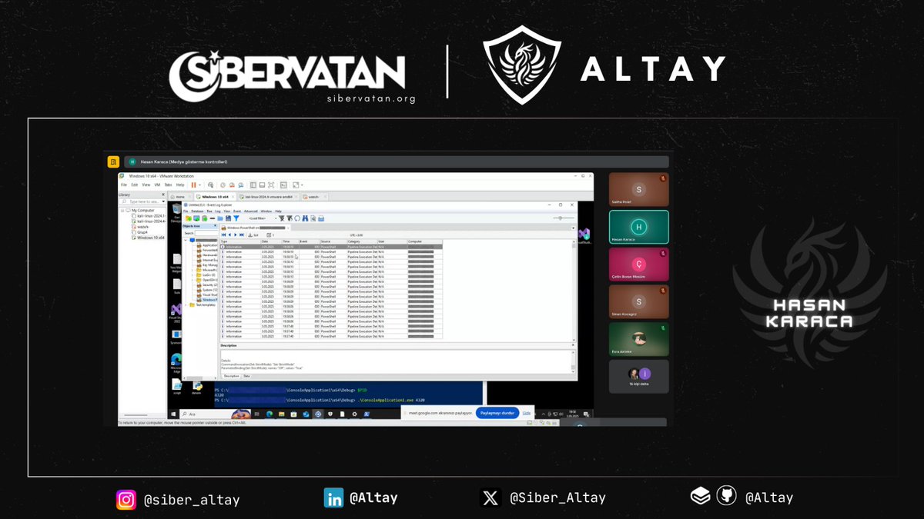This screenshot has width=924, height=519.
Task: Open VMware console view icon
Action: [283, 185]
